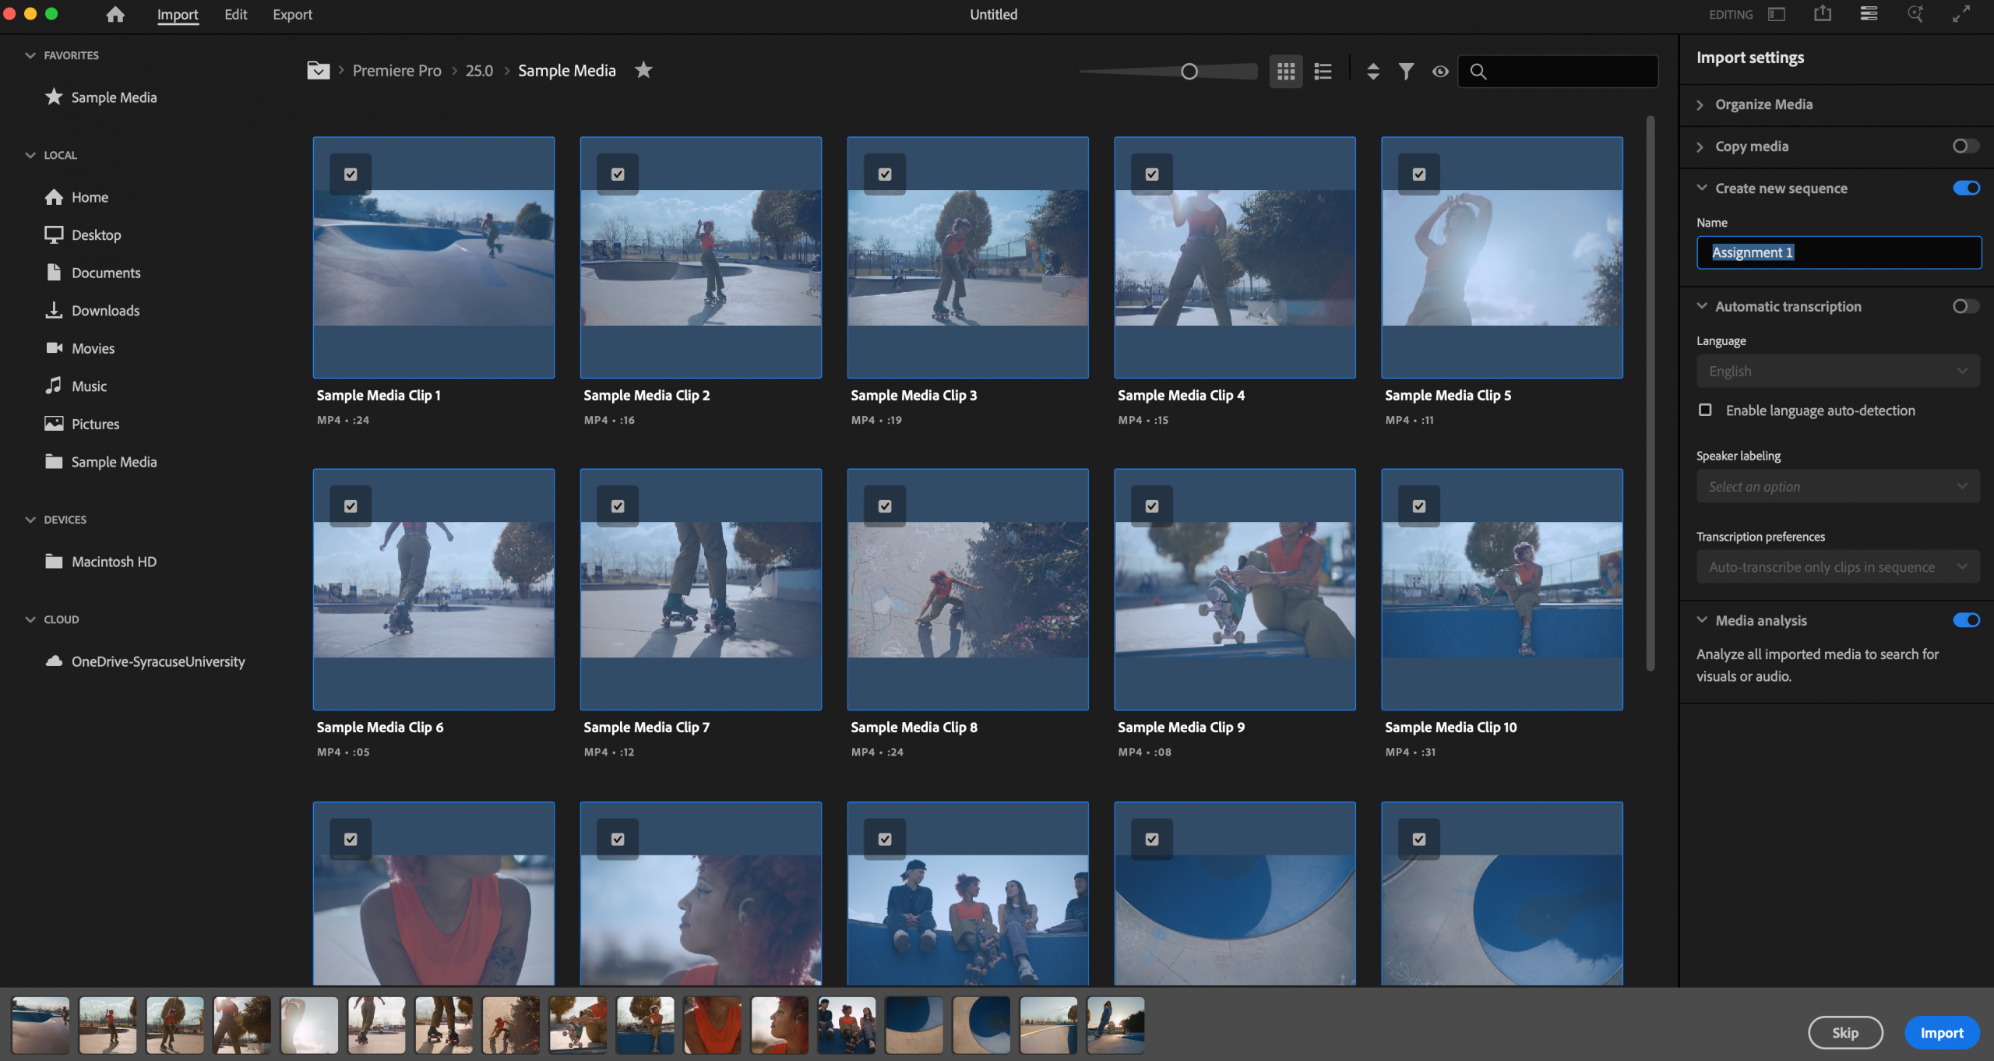The image size is (1994, 1061).
Task: Open Quick Export share icon
Action: 1823,14
